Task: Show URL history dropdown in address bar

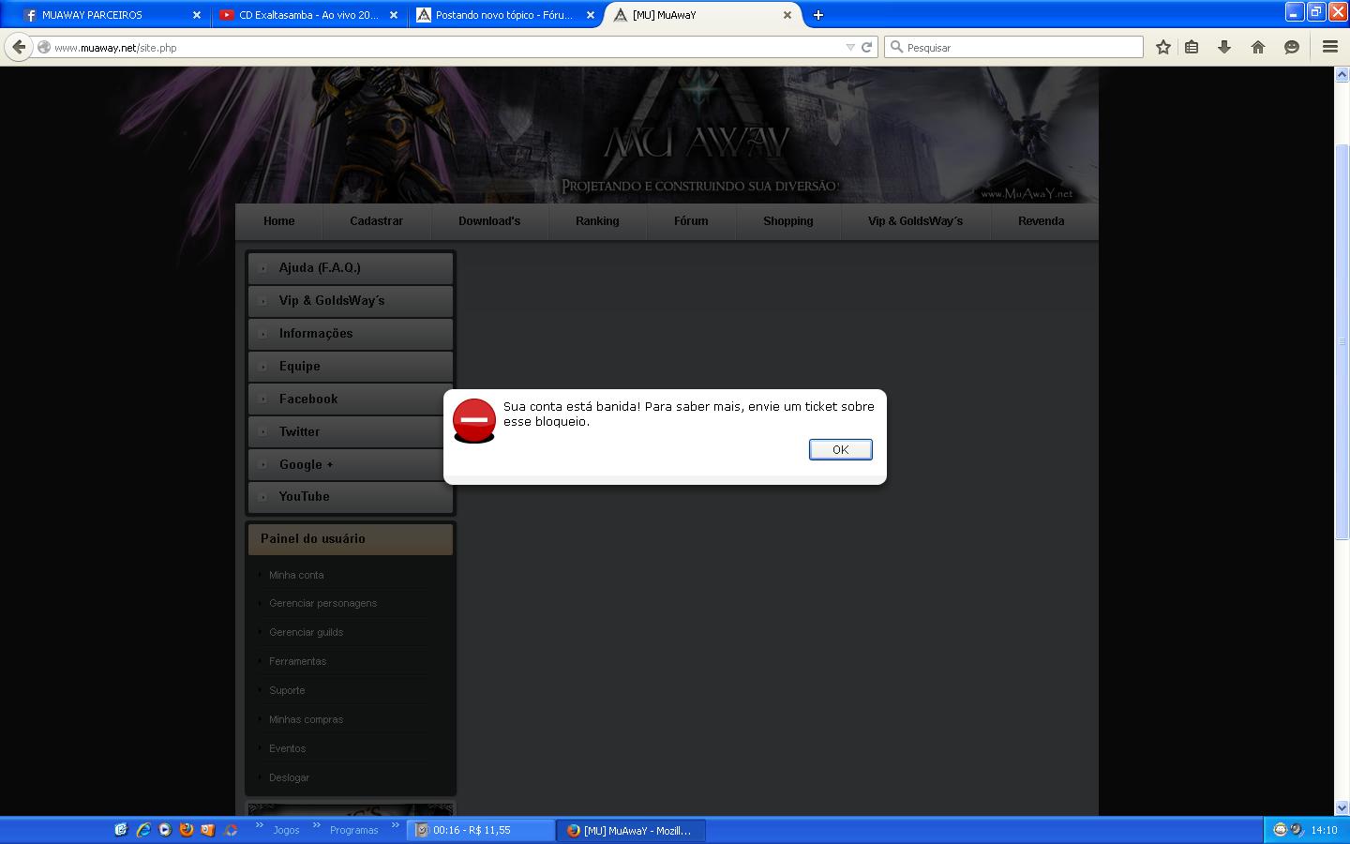Action: (850, 47)
